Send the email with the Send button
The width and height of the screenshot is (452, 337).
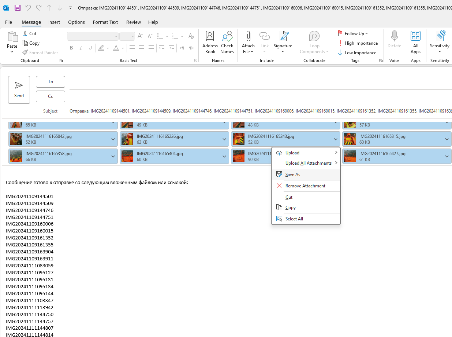coord(19,90)
